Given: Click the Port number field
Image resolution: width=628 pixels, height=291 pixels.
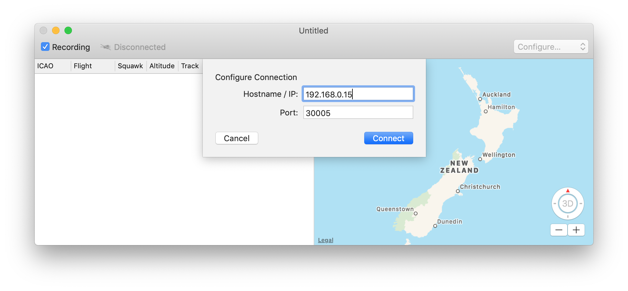Looking at the screenshot, I should (358, 113).
